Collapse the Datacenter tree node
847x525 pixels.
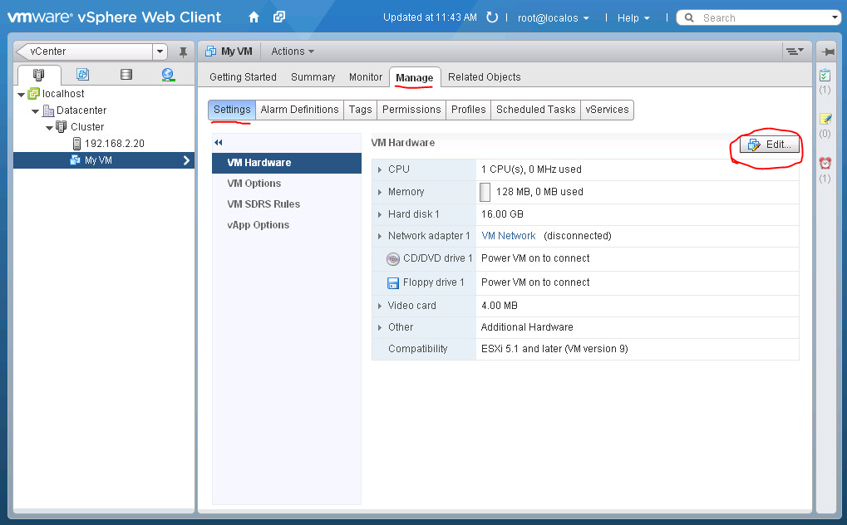[x=35, y=111]
